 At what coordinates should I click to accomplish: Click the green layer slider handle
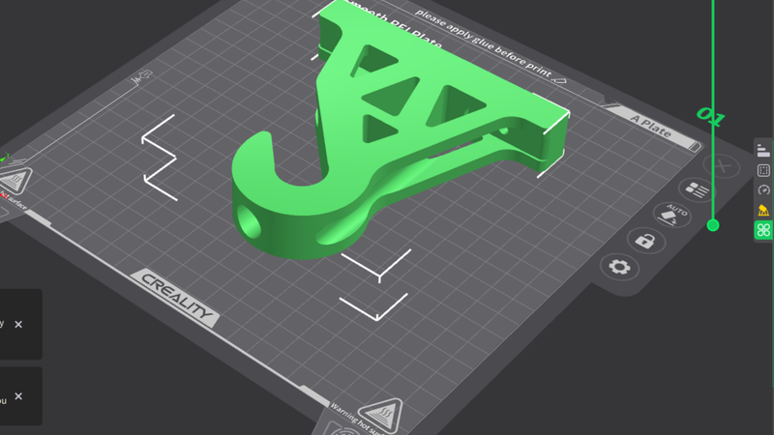(713, 225)
